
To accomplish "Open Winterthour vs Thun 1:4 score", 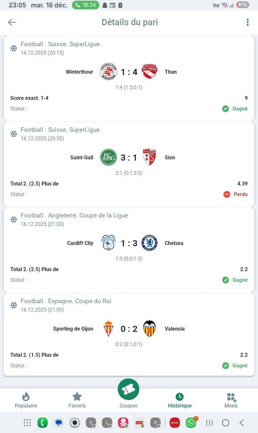I will [x=129, y=72].
